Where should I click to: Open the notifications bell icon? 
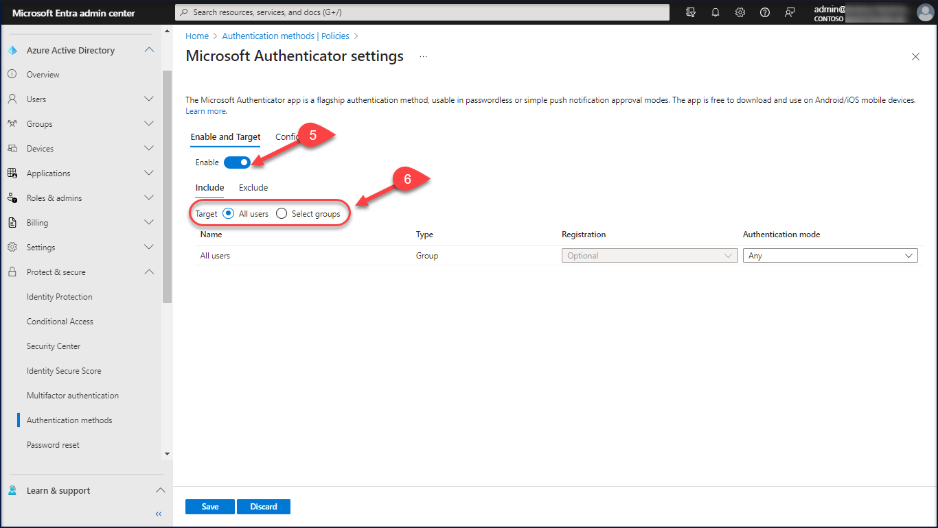pos(716,12)
